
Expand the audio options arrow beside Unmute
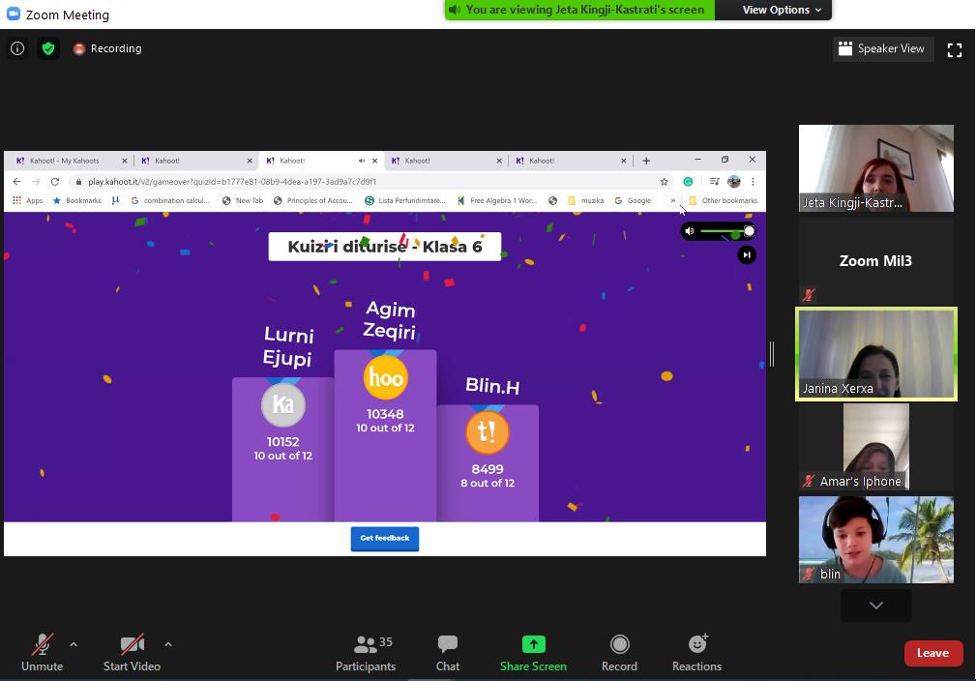74,644
